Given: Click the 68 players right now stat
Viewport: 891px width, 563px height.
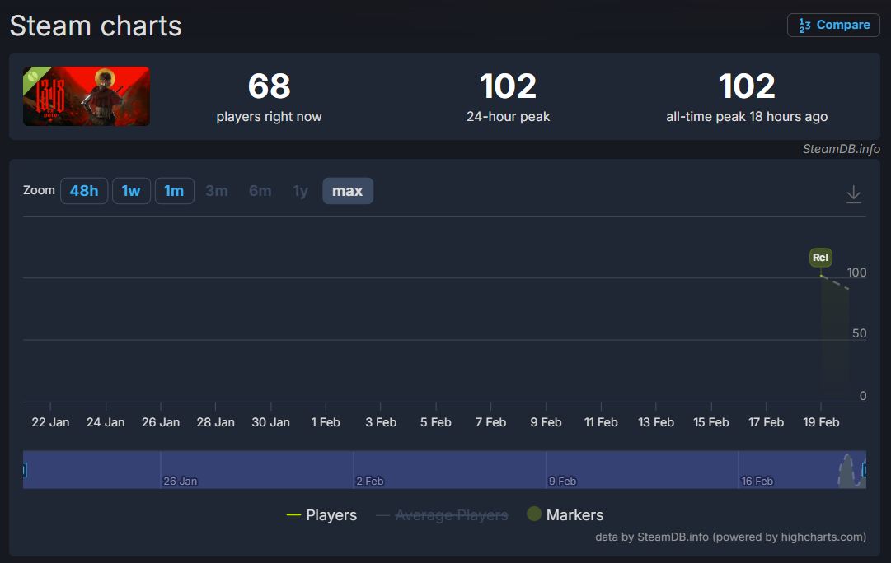Looking at the screenshot, I should click(x=269, y=96).
